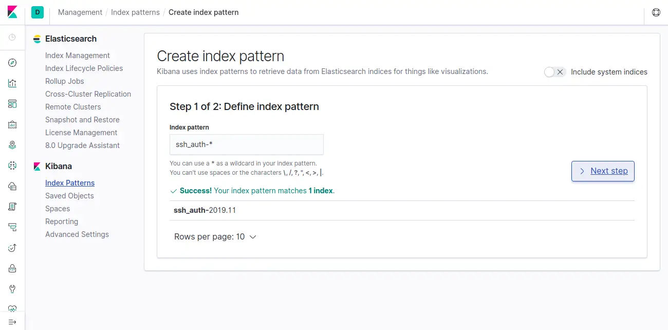Open 8.0 Upgrade Assistant
668x330 pixels.
83,145
